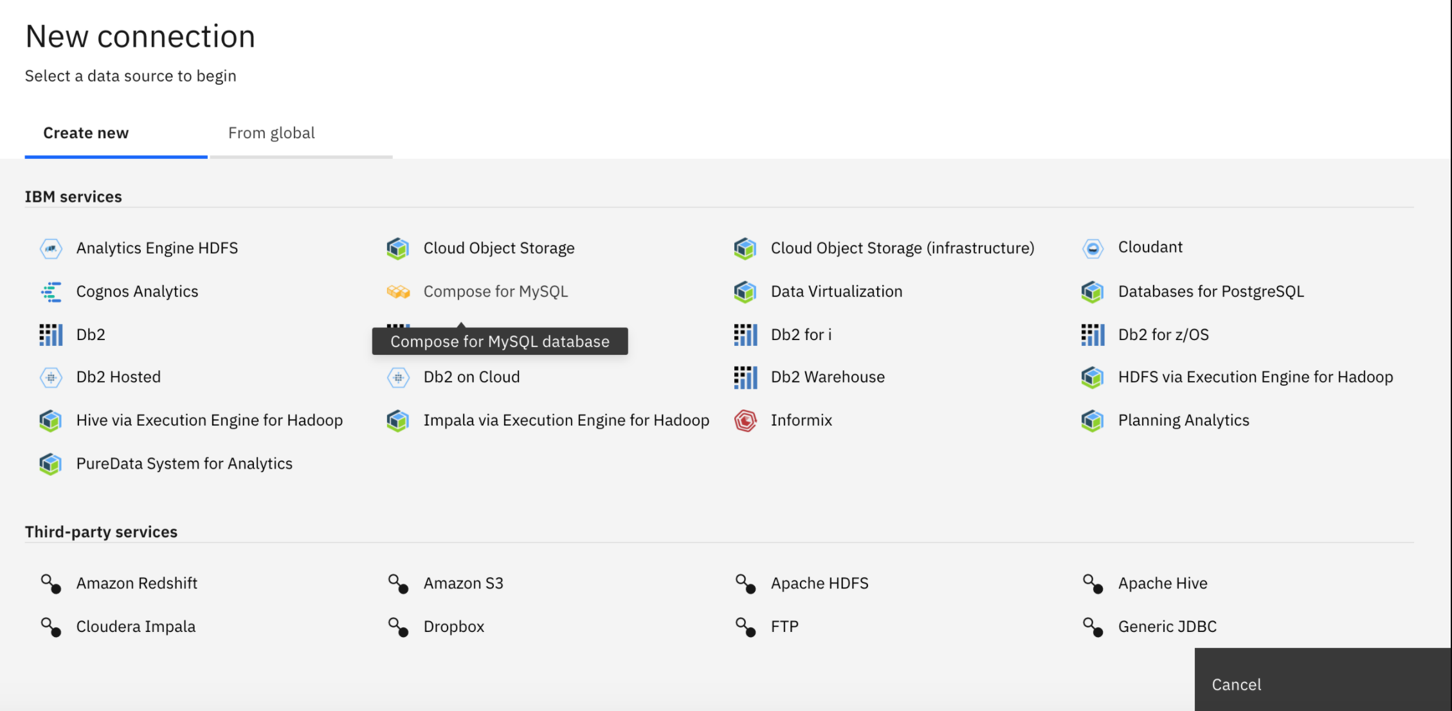Screen dimensions: 1452x711
Task: Click the Db2 Hosted icon
Action: (51, 377)
